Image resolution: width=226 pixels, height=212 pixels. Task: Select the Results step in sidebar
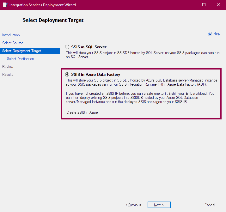click(8, 75)
